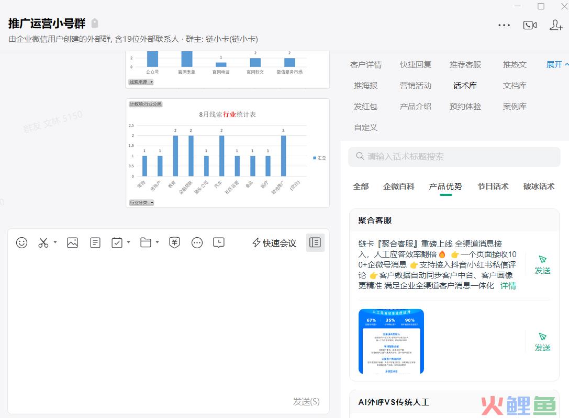
Task: Open 自定义 tab
Action: click(x=366, y=127)
